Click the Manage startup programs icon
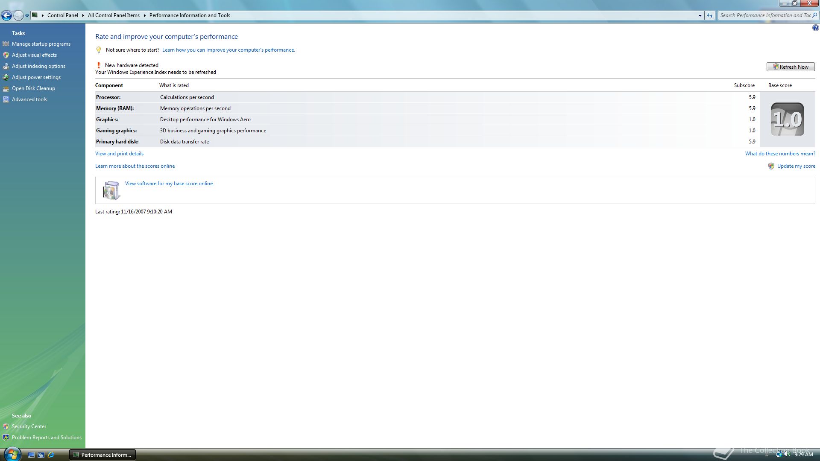This screenshot has height=461, width=820. click(6, 44)
